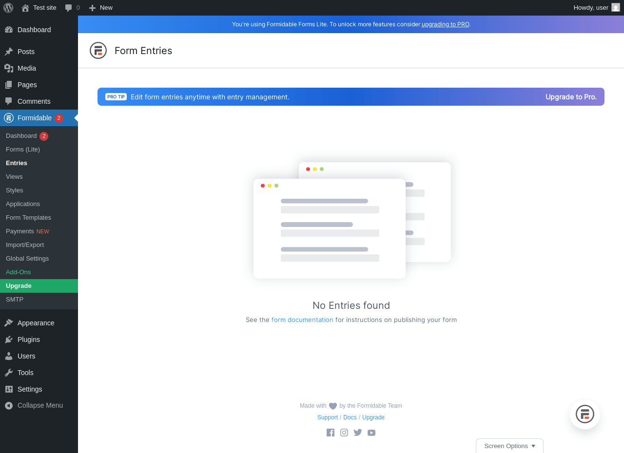Screen dimensions: 624x453
Task: Click the Formidable logo icon in sidebar
Action: [x=9, y=118]
